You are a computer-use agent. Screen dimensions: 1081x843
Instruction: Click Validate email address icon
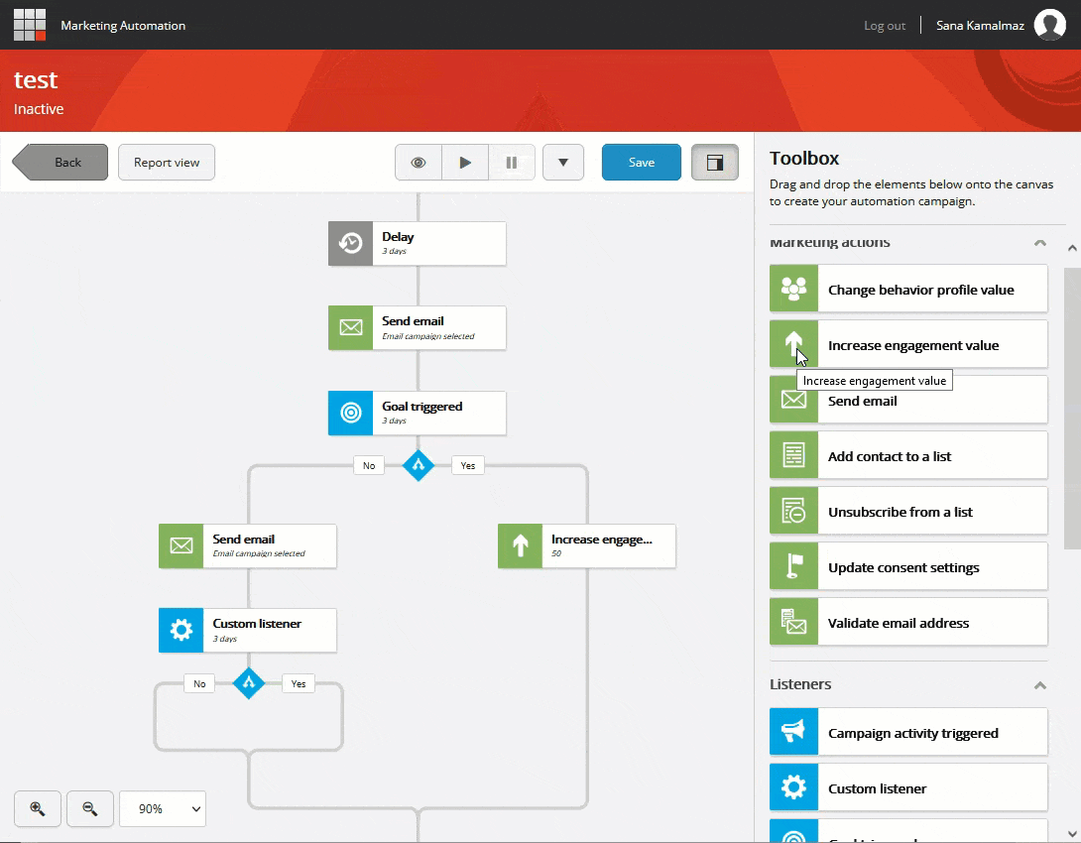(793, 622)
